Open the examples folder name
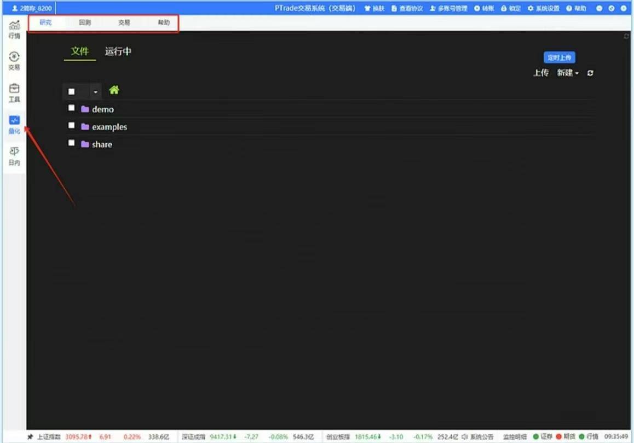Viewport: 634px width, 443px height. (x=109, y=127)
